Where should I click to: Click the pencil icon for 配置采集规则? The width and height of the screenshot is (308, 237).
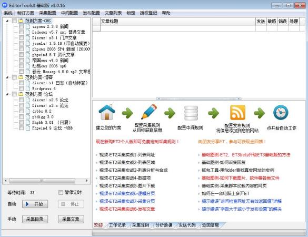pyautogui.click(x=150, y=112)
